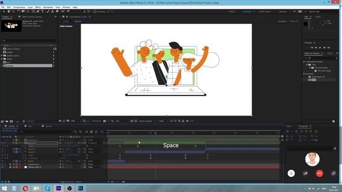Screen dimensions: 342x192
Task: Switch to the Audio panel tab
Action: click(318, 17)
